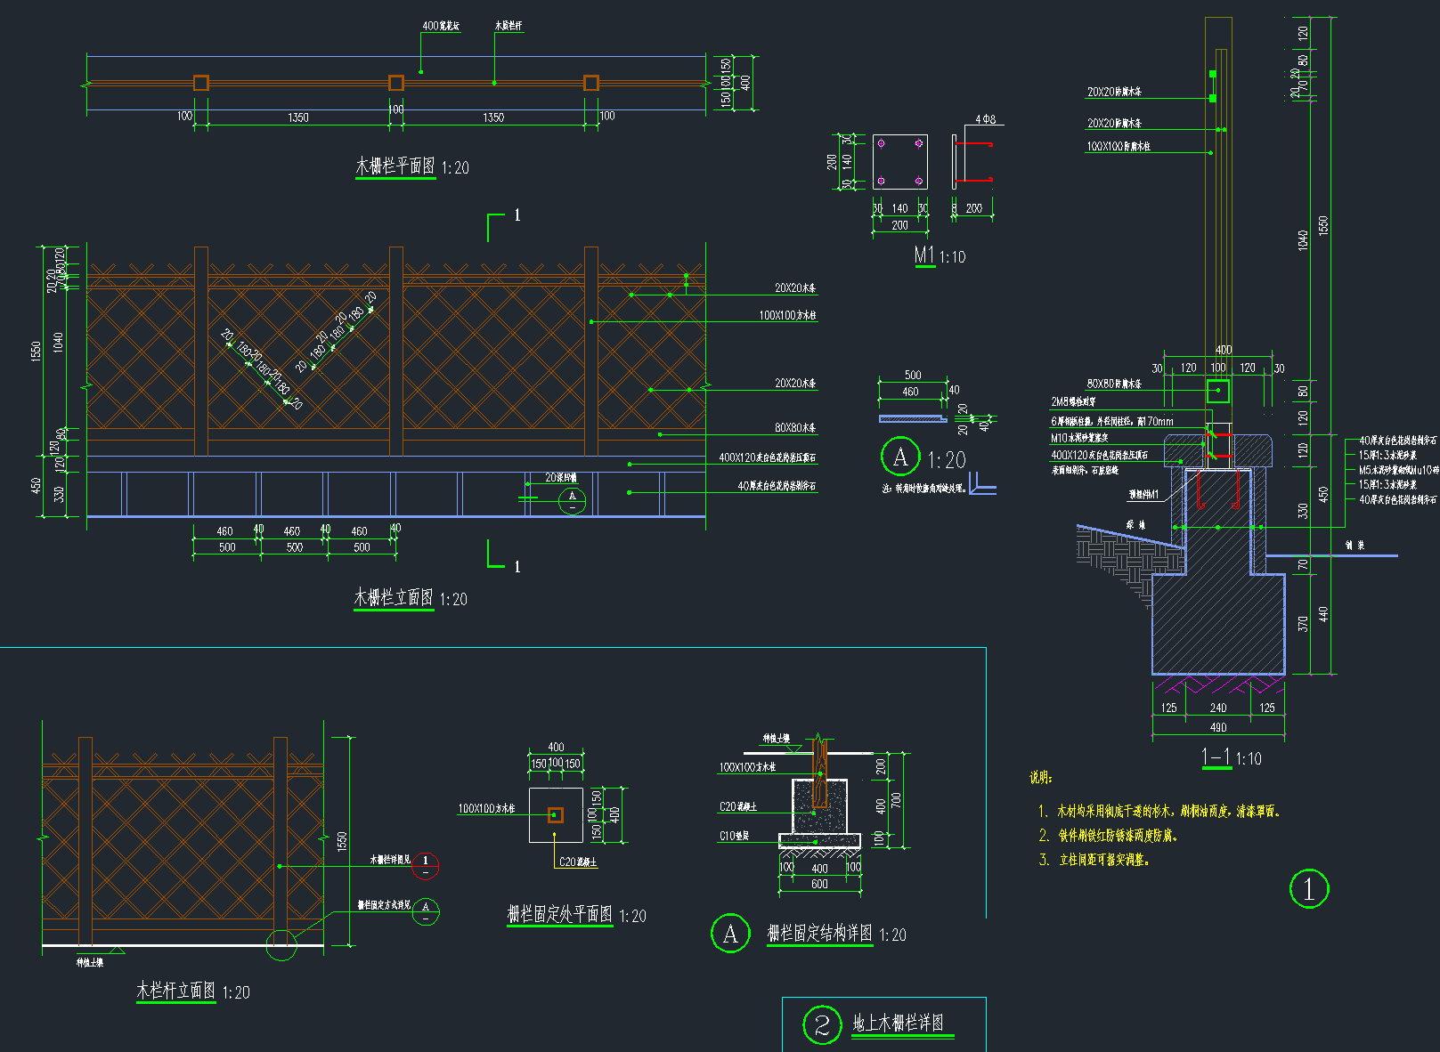Select the 2M8 bolt annotation

coord(1073,402)
